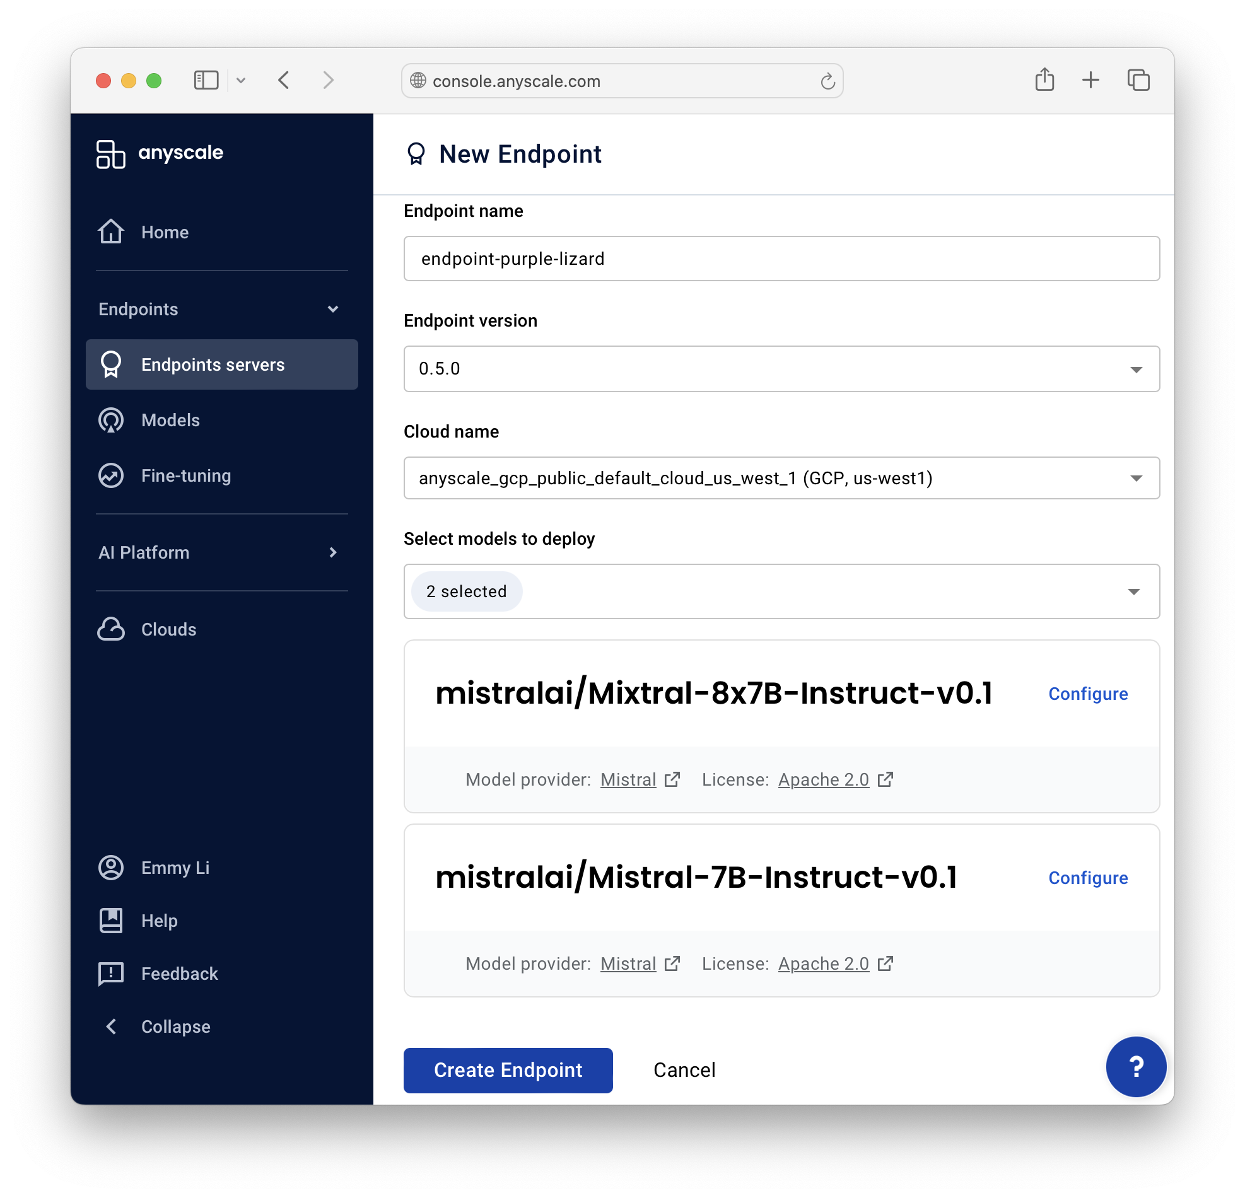This screenshot has height=1198, width=1245.
Task: Open the Clouds page in the sidebar
Action: tap(221, 629)
